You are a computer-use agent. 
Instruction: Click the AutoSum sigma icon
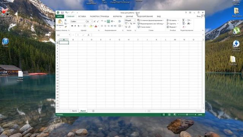pyautogui.click(x=183, y=20)
